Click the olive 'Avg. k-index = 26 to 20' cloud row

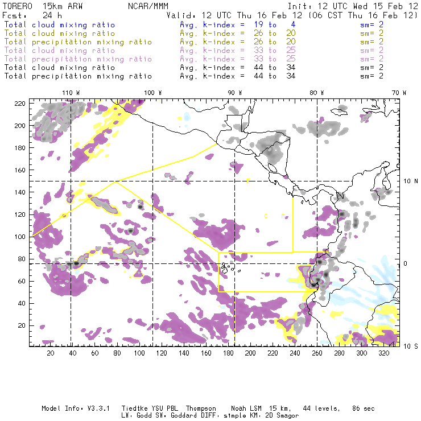click(x=238, y=34)
